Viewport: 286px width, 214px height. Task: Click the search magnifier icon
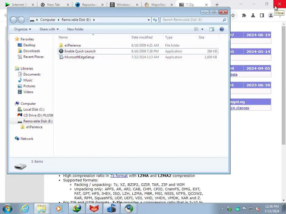pyautogui.click(x=224, y=20)
